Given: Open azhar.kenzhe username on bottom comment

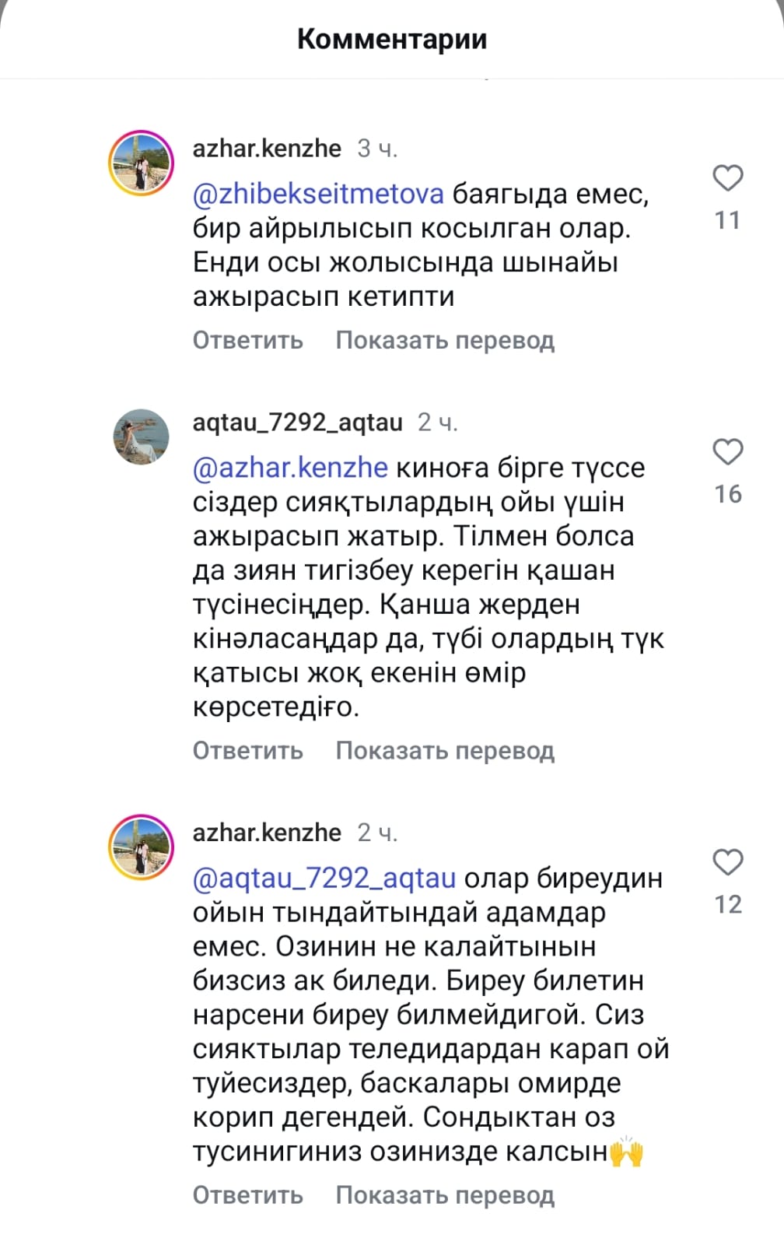Looking at the screenshot, I should (x=267, y=833).
